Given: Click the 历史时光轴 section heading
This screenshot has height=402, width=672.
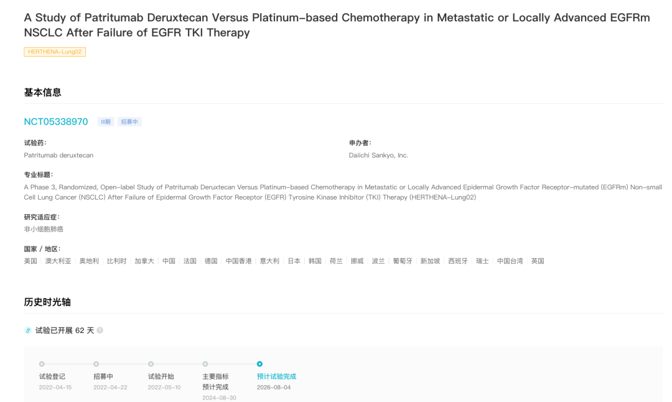Looking at the screenshot, I should 47,302.
